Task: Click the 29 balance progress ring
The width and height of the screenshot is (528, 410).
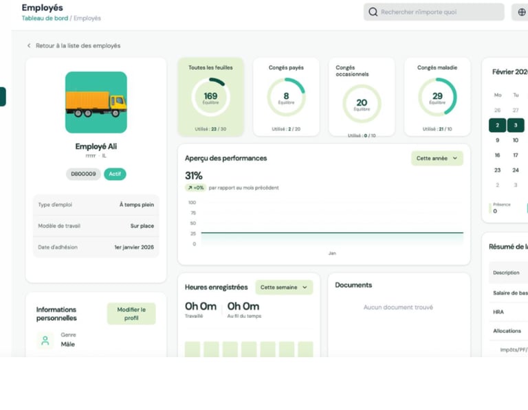Action: (x=437, y=98)
